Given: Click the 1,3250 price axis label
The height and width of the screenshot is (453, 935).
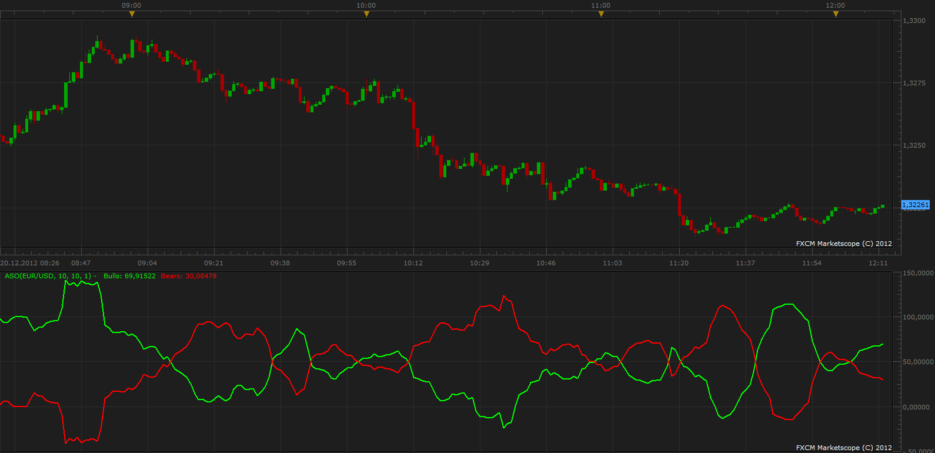Looking at the screenshot, I should tap(914, 145).
